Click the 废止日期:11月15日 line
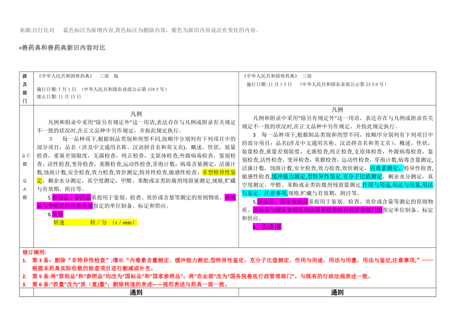The image size is (451, 319). (x=59, y=97)
